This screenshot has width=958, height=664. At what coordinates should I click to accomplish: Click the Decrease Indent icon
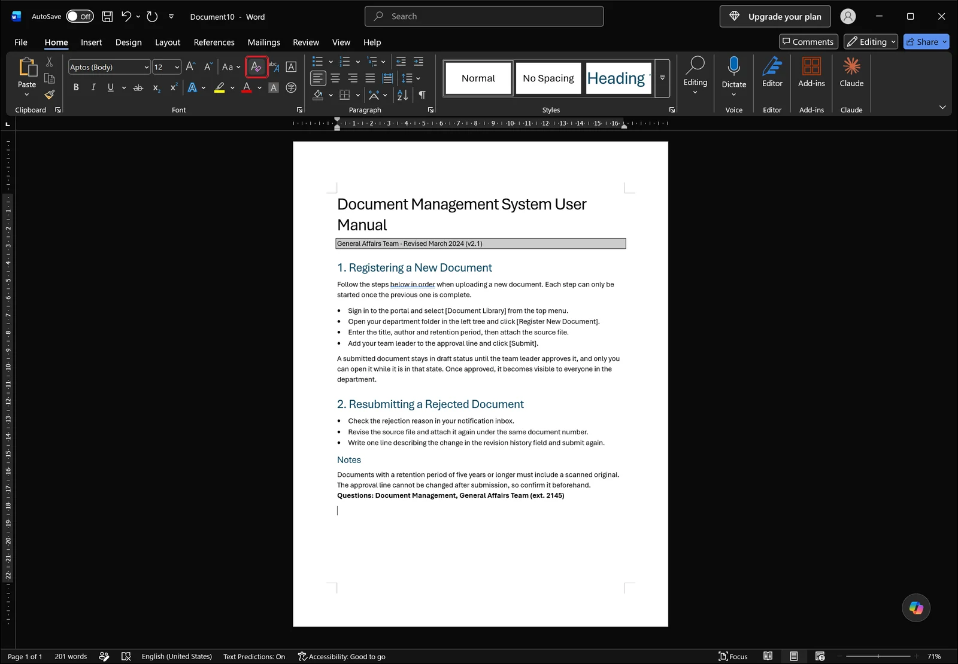point(401,62)
